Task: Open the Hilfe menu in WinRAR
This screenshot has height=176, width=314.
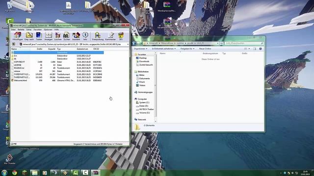Action: point(56,29)
